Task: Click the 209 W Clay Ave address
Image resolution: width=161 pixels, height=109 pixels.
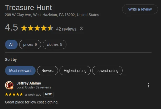Action: (x=52, y=15)
